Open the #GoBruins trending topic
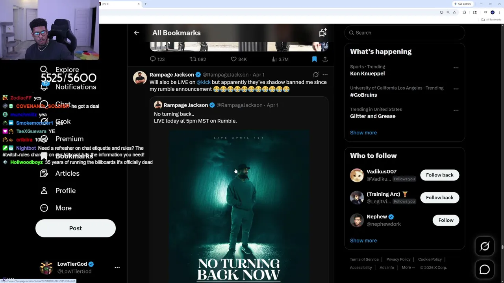This screenshot has width=504, height=283. 363,95
